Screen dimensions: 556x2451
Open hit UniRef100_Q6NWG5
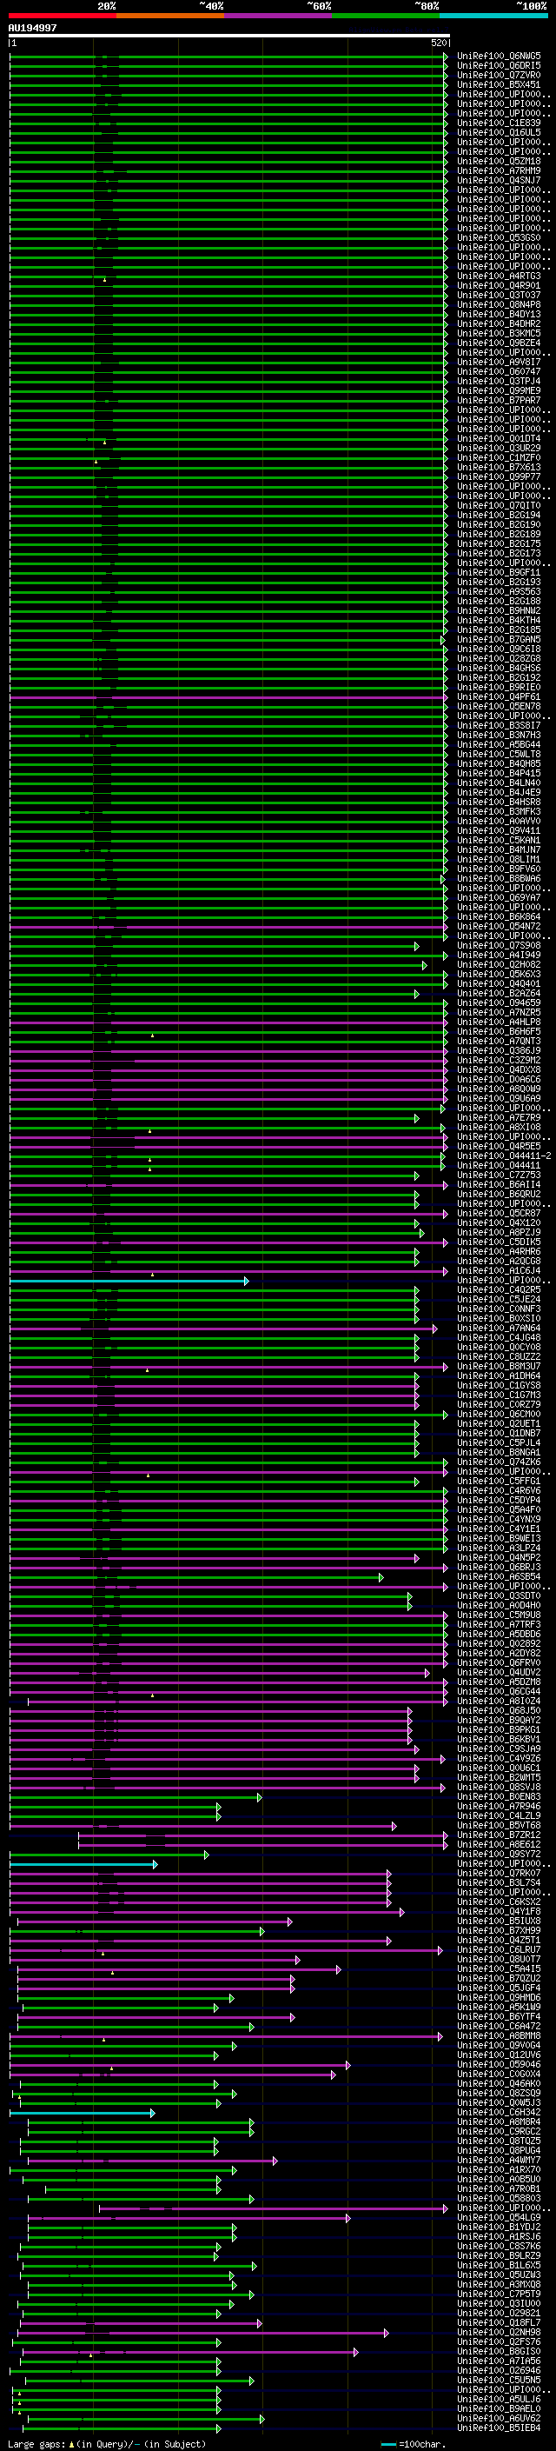click(499, 57)
